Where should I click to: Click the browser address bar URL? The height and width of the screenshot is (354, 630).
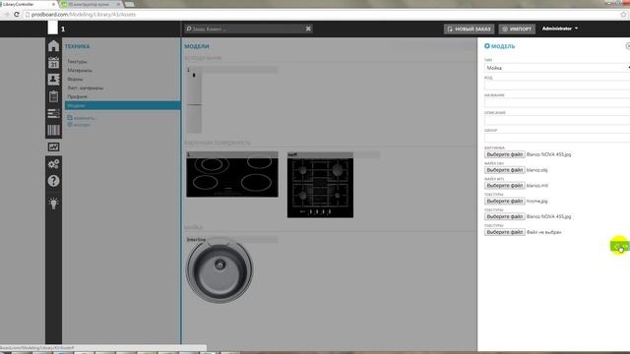(x=84, y=14)
